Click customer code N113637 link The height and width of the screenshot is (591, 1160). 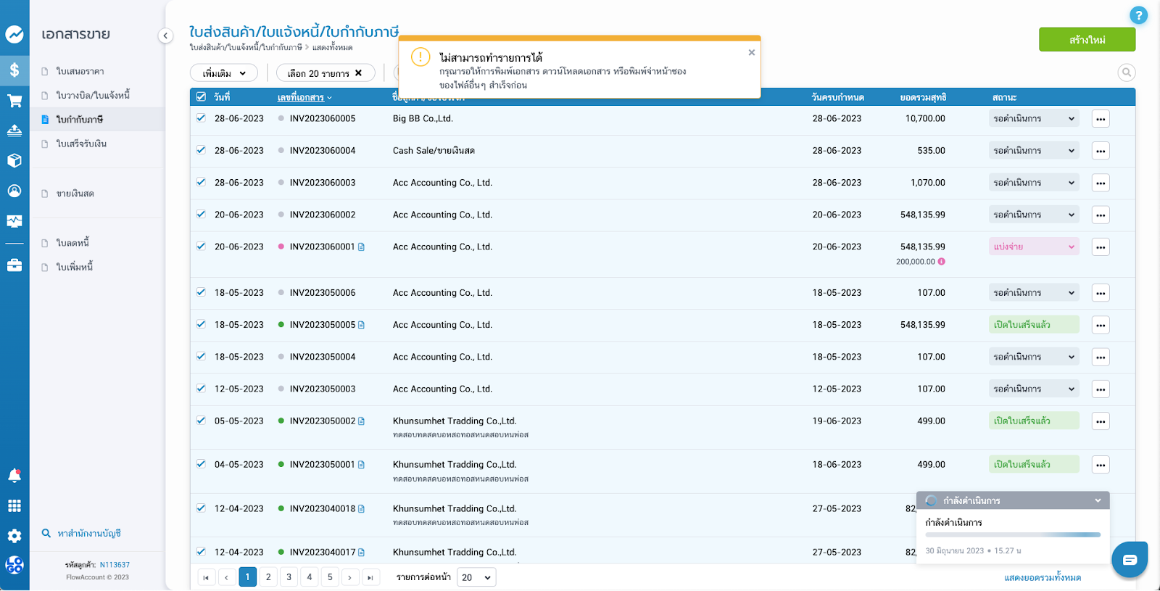point(115,565)
